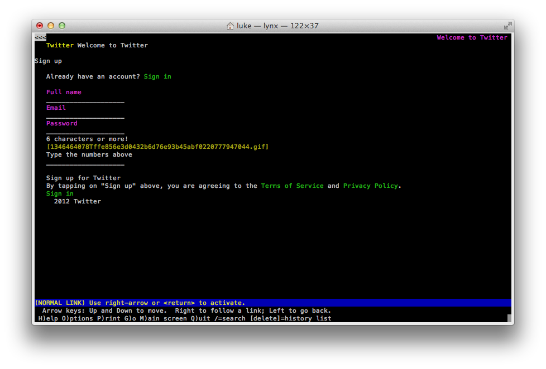This screenshot has width=546, height=369.
Task: Close the Terminal window with red button
Action: pos(40,26)
